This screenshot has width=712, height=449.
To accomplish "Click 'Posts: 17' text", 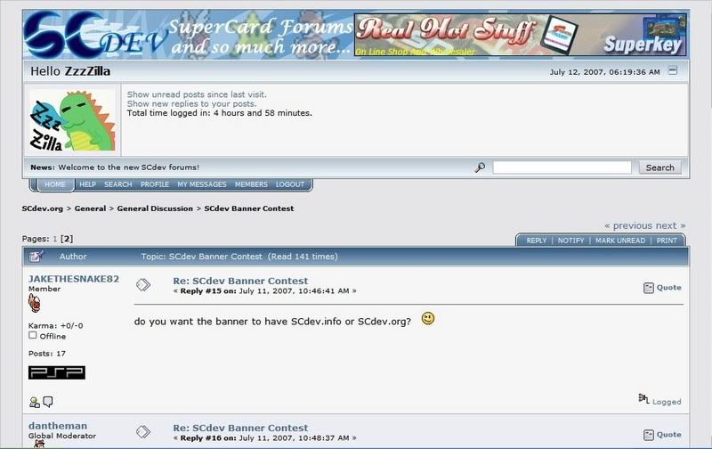I will [47, 354].
